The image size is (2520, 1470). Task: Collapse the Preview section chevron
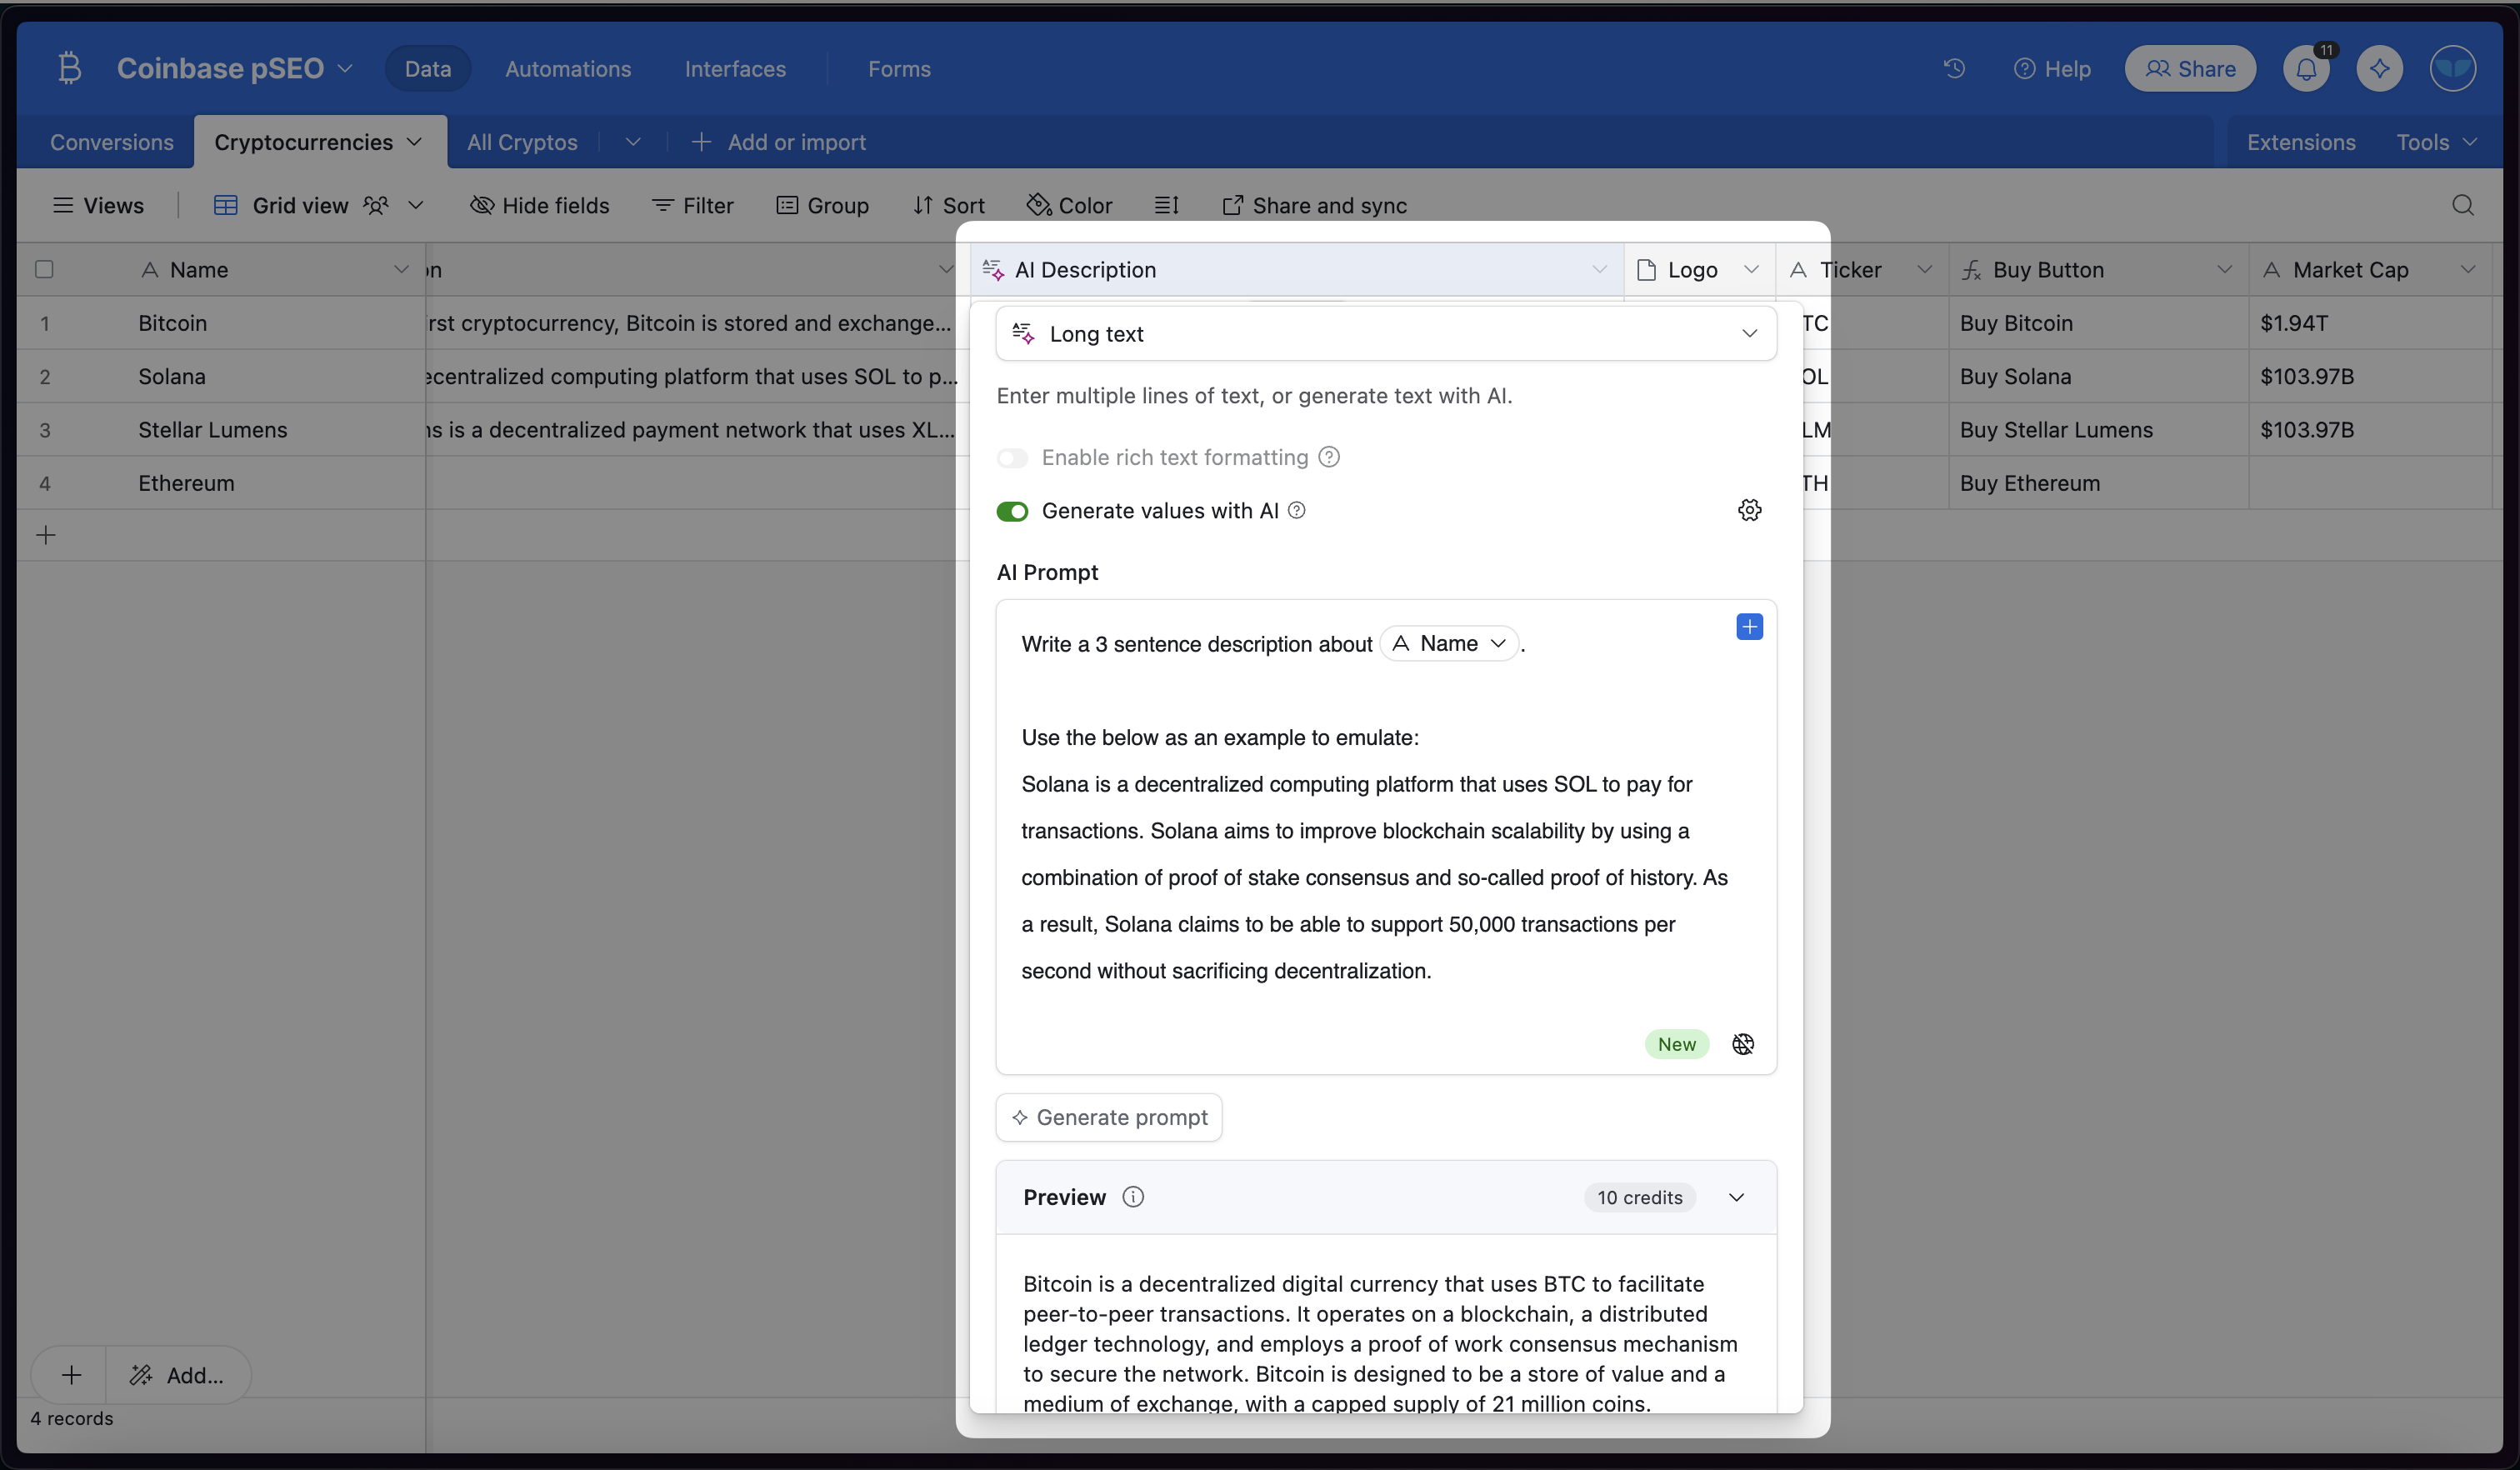(1737, 1197)
